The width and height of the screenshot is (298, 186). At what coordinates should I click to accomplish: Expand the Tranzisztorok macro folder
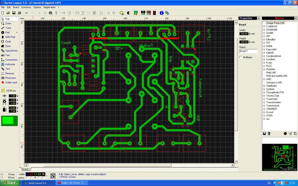[x=264, y=105]
